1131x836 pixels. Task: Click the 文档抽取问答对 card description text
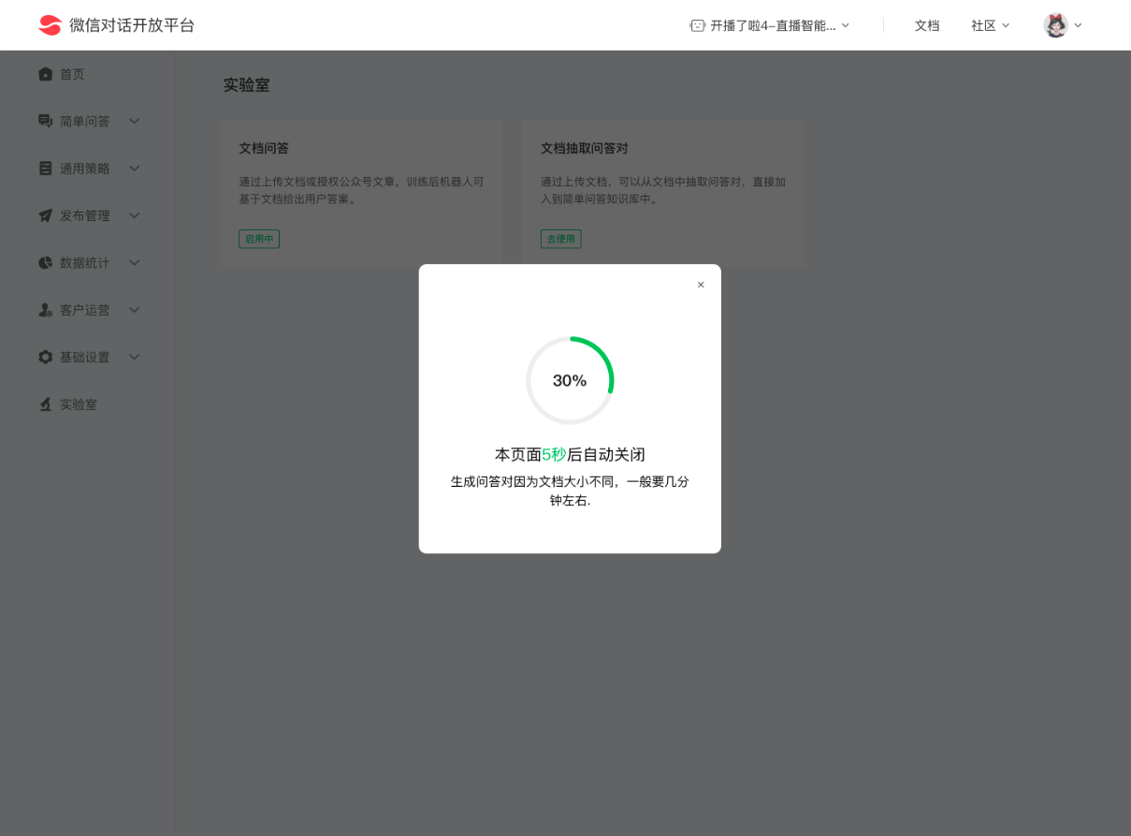point(663,190)
